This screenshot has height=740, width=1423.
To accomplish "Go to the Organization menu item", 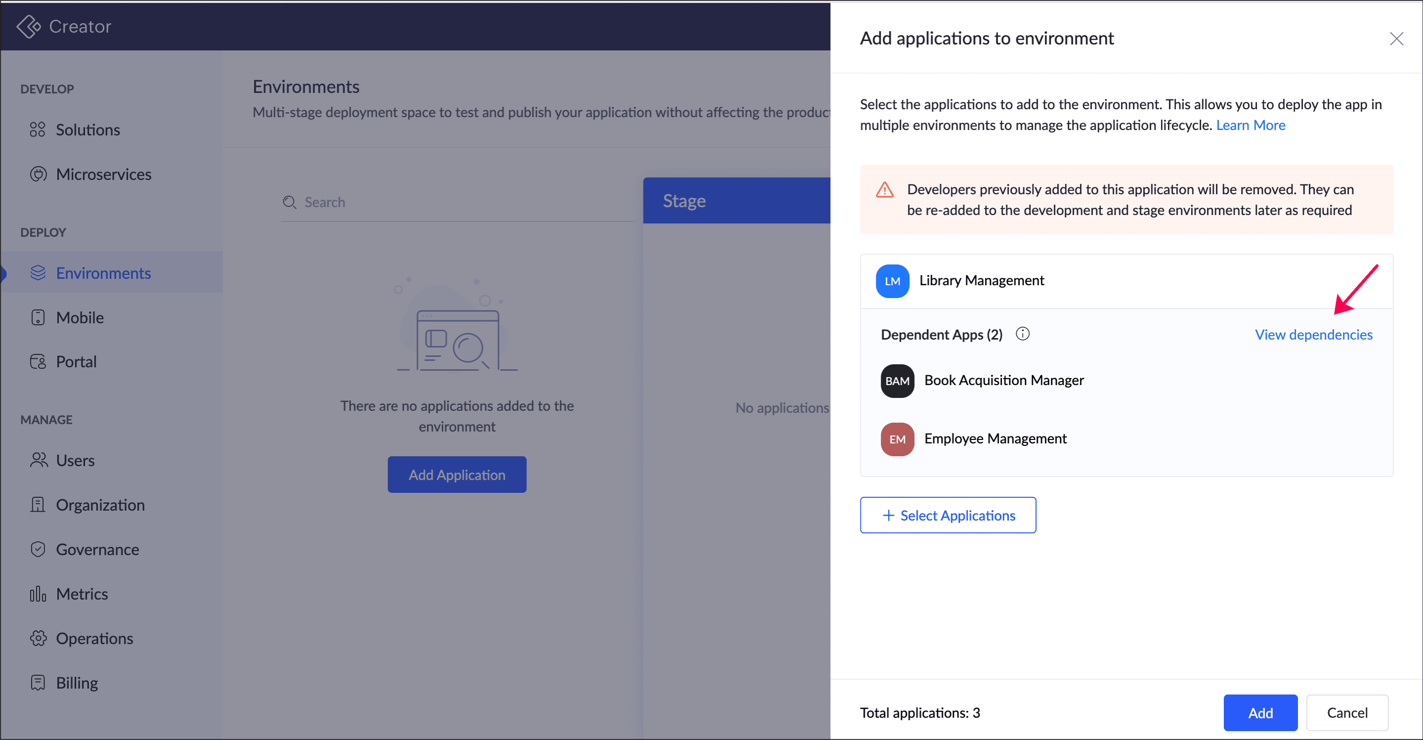I will tap(100, 505).
